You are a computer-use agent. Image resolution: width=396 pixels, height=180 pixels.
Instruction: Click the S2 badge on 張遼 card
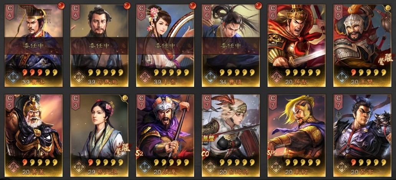click(139, 154)
